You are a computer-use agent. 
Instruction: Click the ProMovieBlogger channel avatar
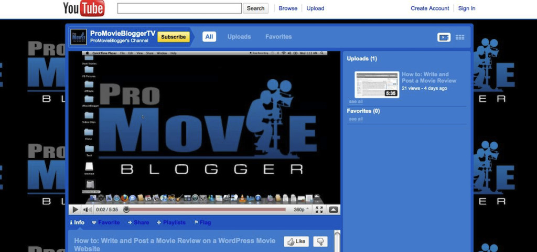tap(79, 37)
